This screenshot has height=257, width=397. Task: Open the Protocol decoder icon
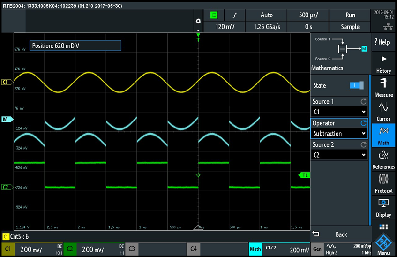pyautogui.click(x=383, y=183)
